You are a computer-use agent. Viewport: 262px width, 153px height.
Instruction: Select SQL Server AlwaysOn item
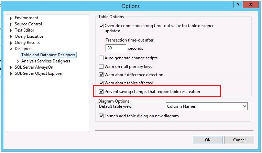(x=34, y=67)
